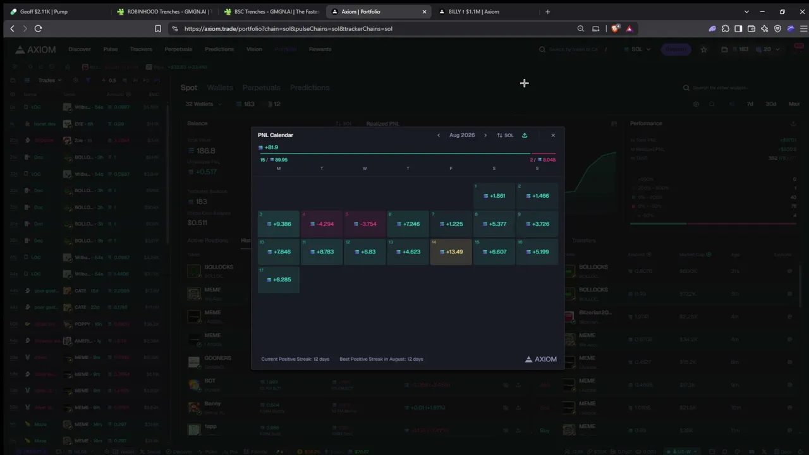
Task: Click the Aug 2026 month label
Action: [x=462, y=135]
